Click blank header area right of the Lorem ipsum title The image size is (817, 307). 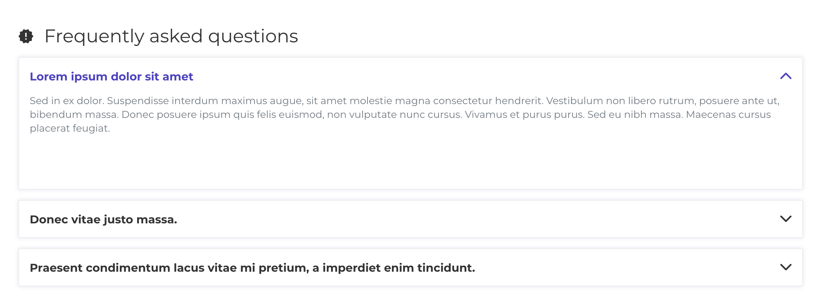pyautogui.click(x=484, y=76)
